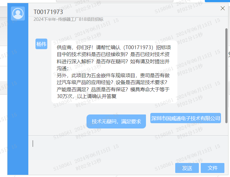Screen dimensions: 230x177
Task: Click 五金嵌件车规级项目 text in message
Action: click(113, 75)
